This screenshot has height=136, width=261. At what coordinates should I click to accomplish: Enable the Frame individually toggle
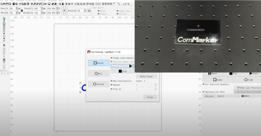coord(112,58)
